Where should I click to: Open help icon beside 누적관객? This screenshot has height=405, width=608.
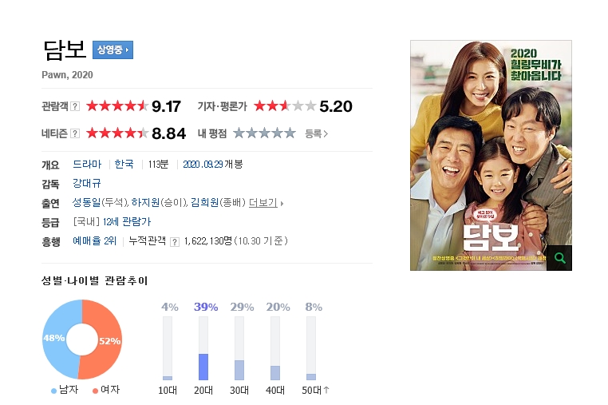pos(175,242)
